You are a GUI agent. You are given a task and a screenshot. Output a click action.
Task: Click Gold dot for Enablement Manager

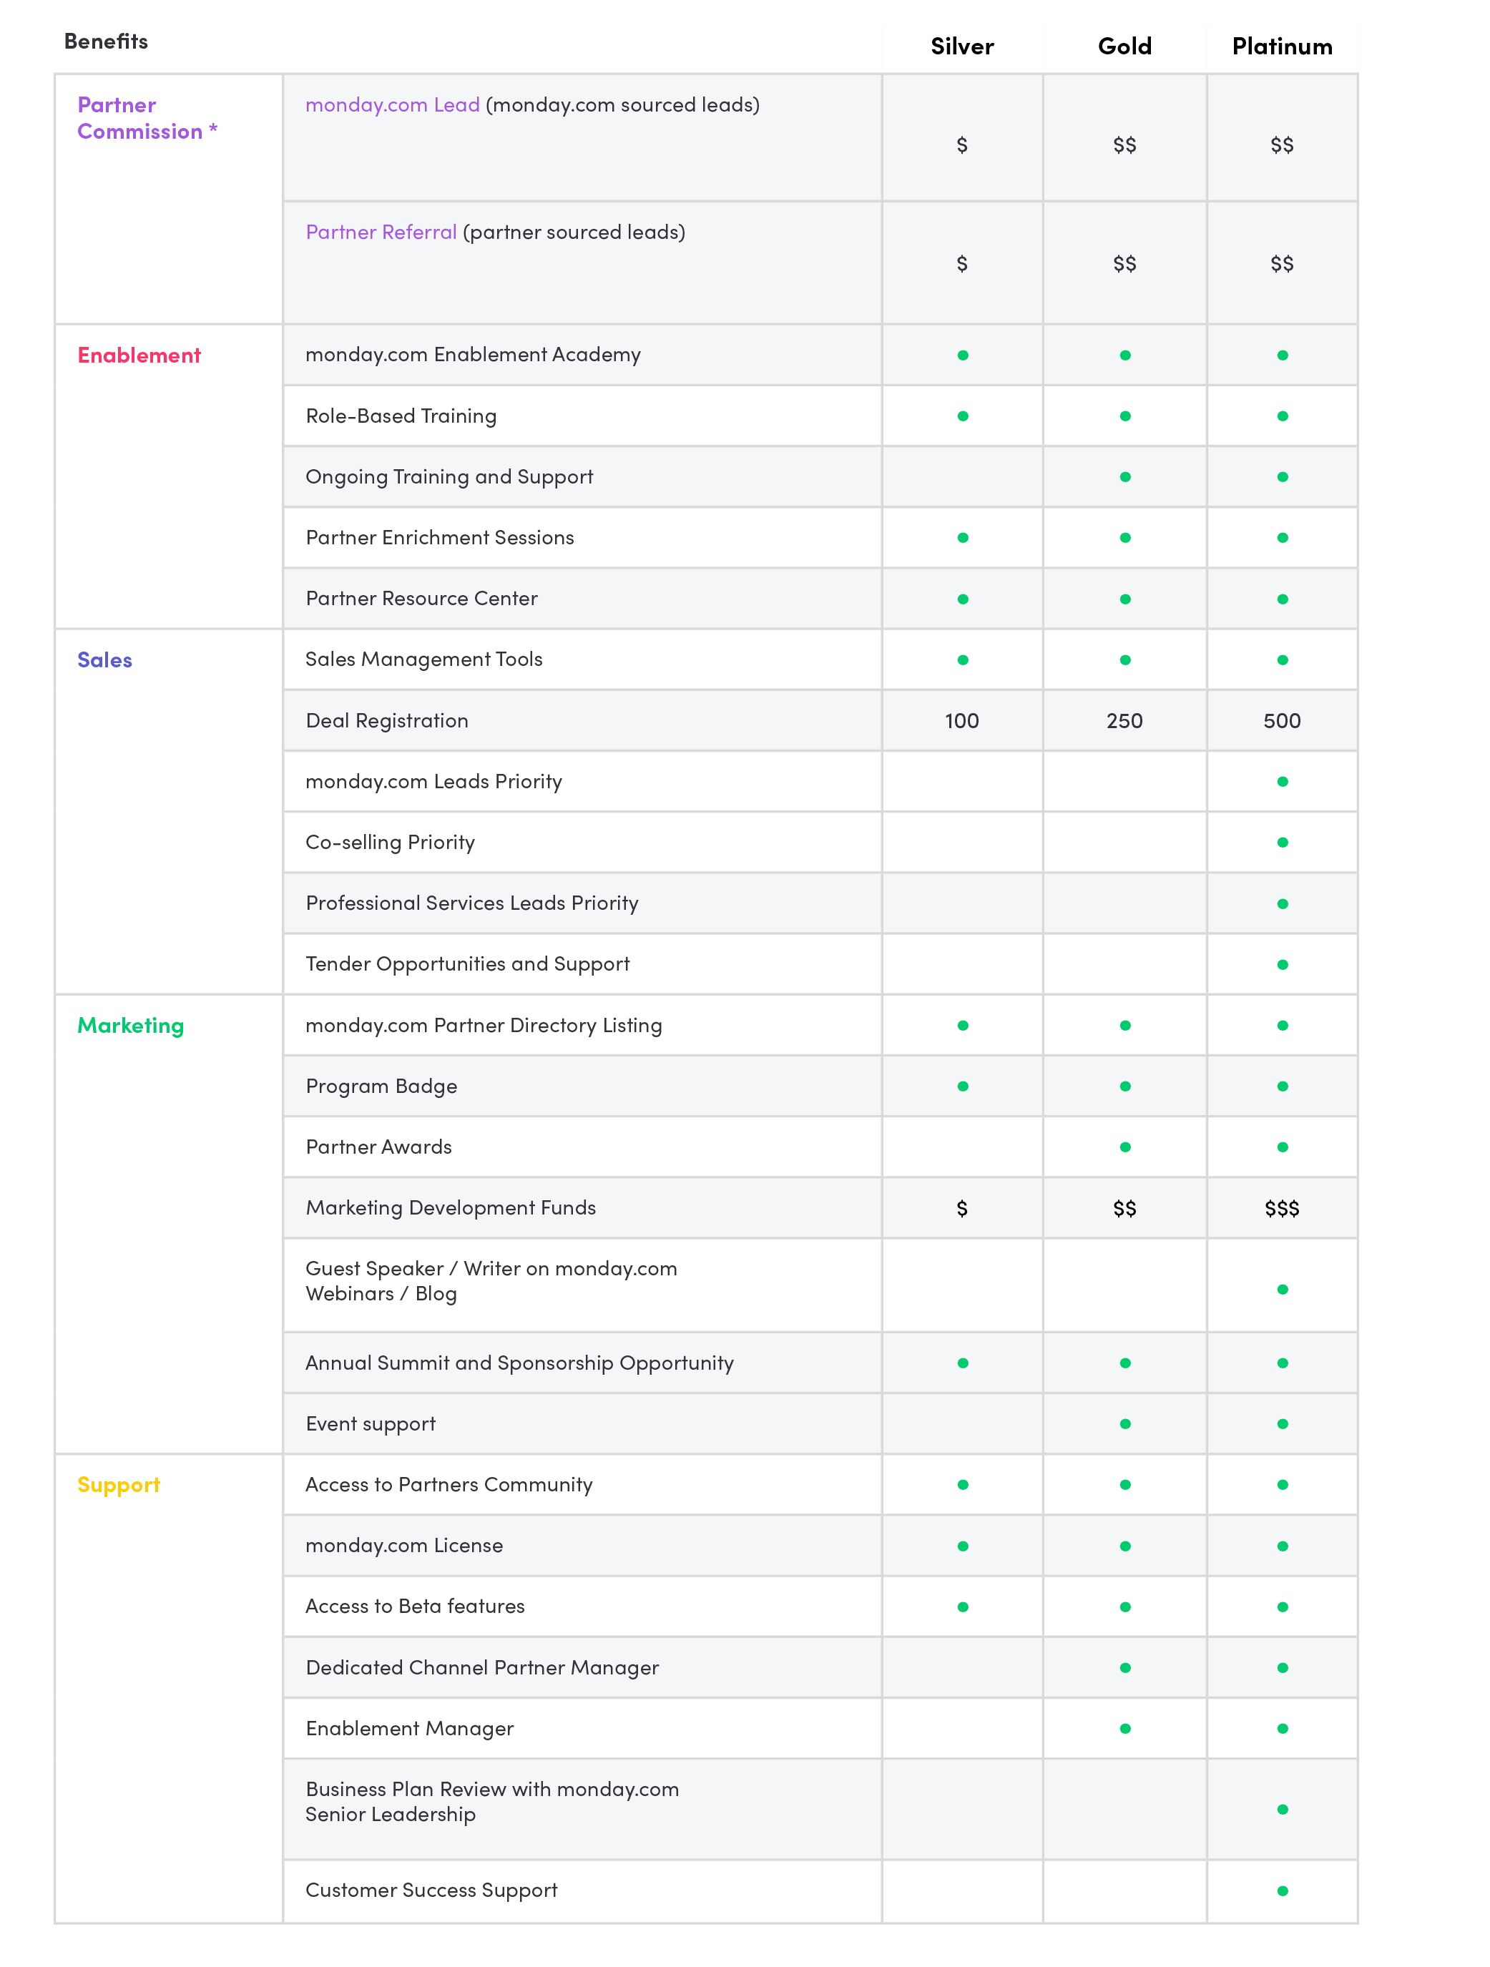[x=1125, y=1729]
